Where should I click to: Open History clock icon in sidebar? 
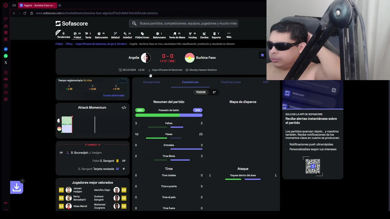point(5,86)
